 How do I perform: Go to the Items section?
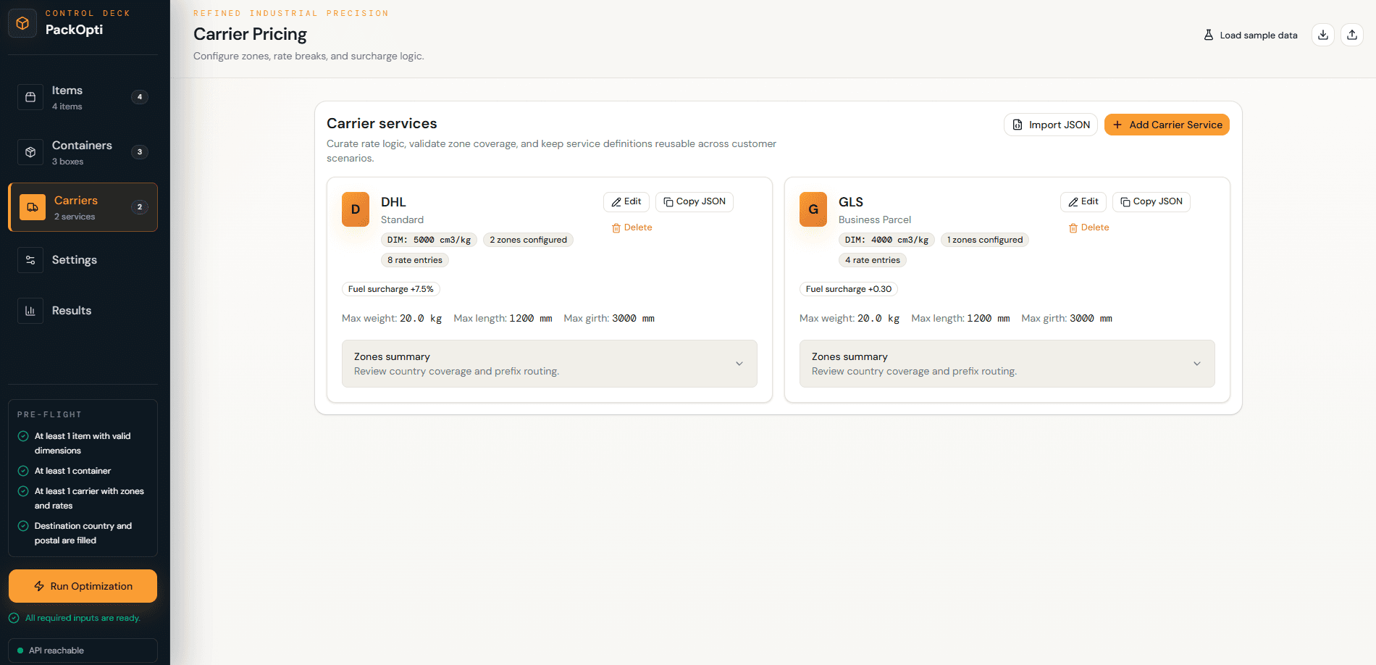[x=83, y=97]
